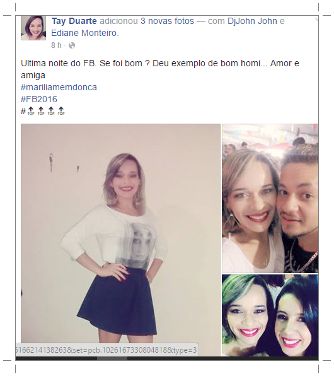The height and width of the screenshot is (376, 334).
Task: Visit tagged profile Ediane Monteiro
Action: pos(84,33)
